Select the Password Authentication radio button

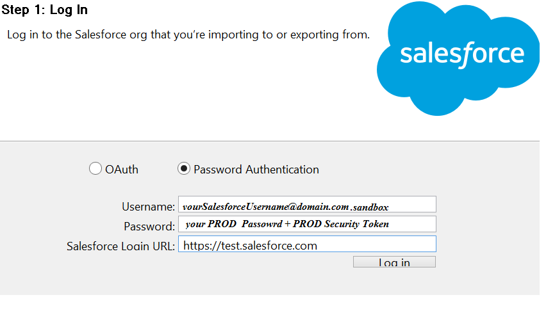pyautogui.click(x=184, y=168)
